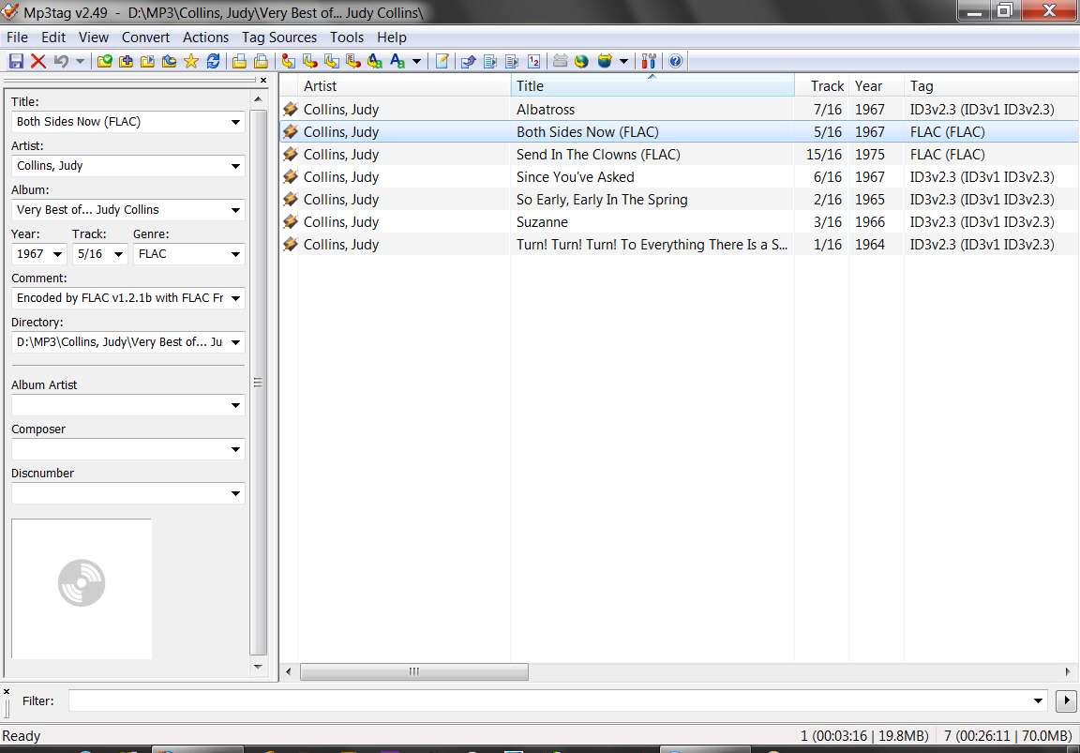Viewport: 1080px width, 753px height.
Task: Open the Tag Sources menu
Action: pyautogui.click(x=279, y=38)
